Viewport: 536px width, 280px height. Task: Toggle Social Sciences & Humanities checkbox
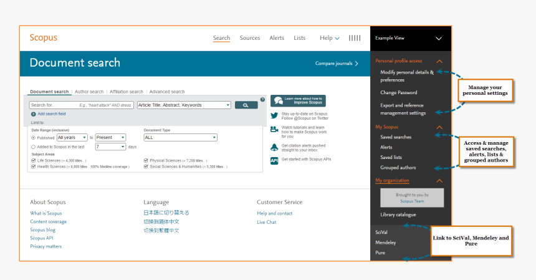tap(146, 167)
